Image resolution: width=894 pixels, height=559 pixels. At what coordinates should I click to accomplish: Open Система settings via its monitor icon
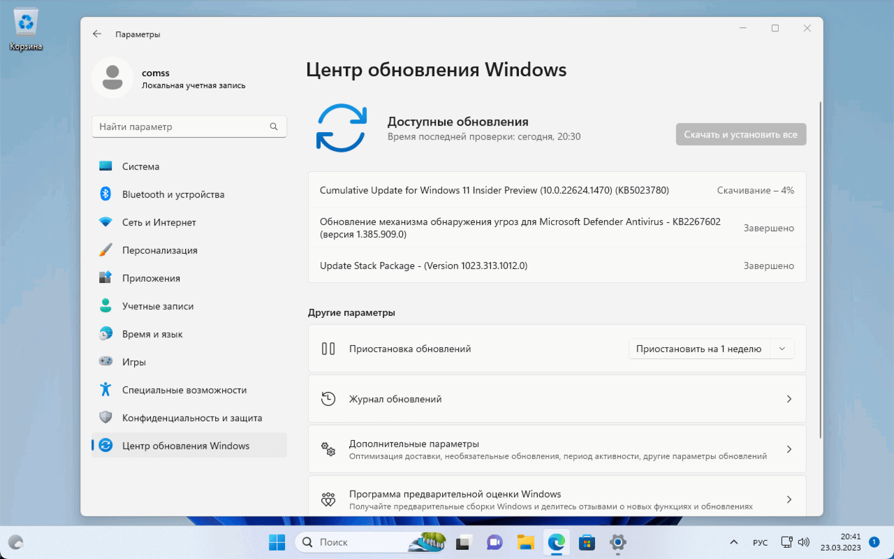105,166
